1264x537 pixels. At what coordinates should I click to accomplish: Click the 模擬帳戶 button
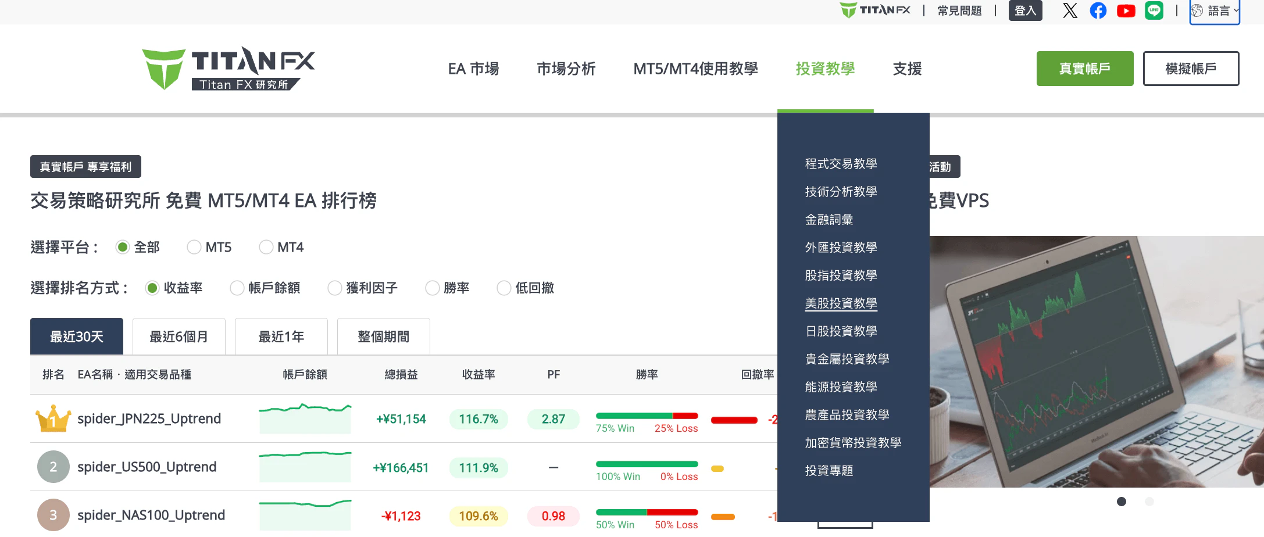1191,69
